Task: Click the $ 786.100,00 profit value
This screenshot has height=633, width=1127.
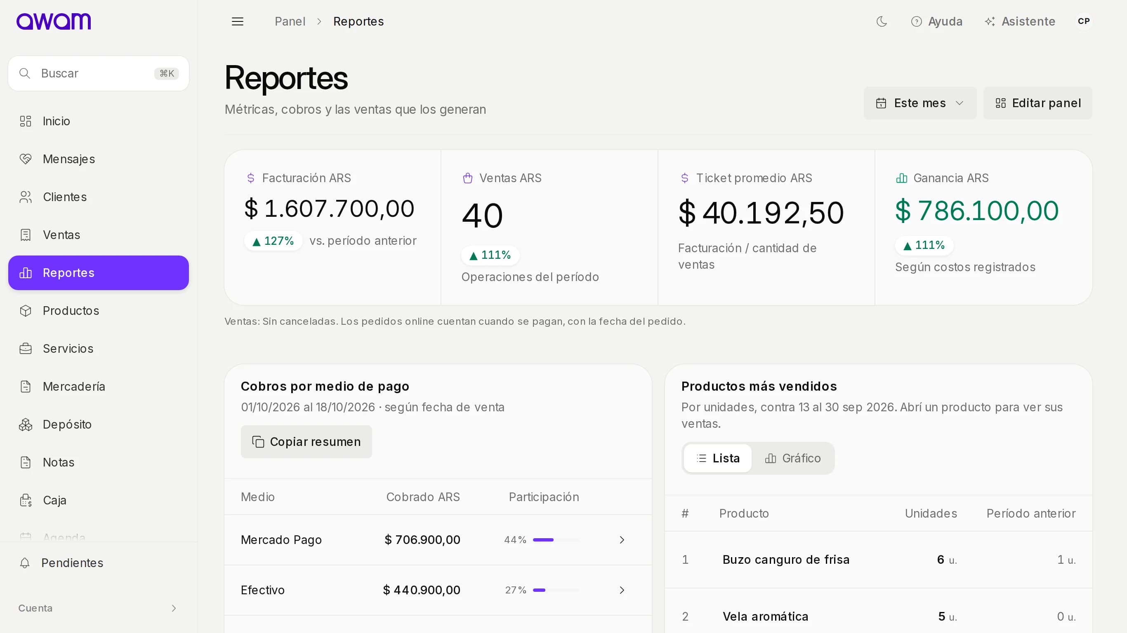Action: 977,211
